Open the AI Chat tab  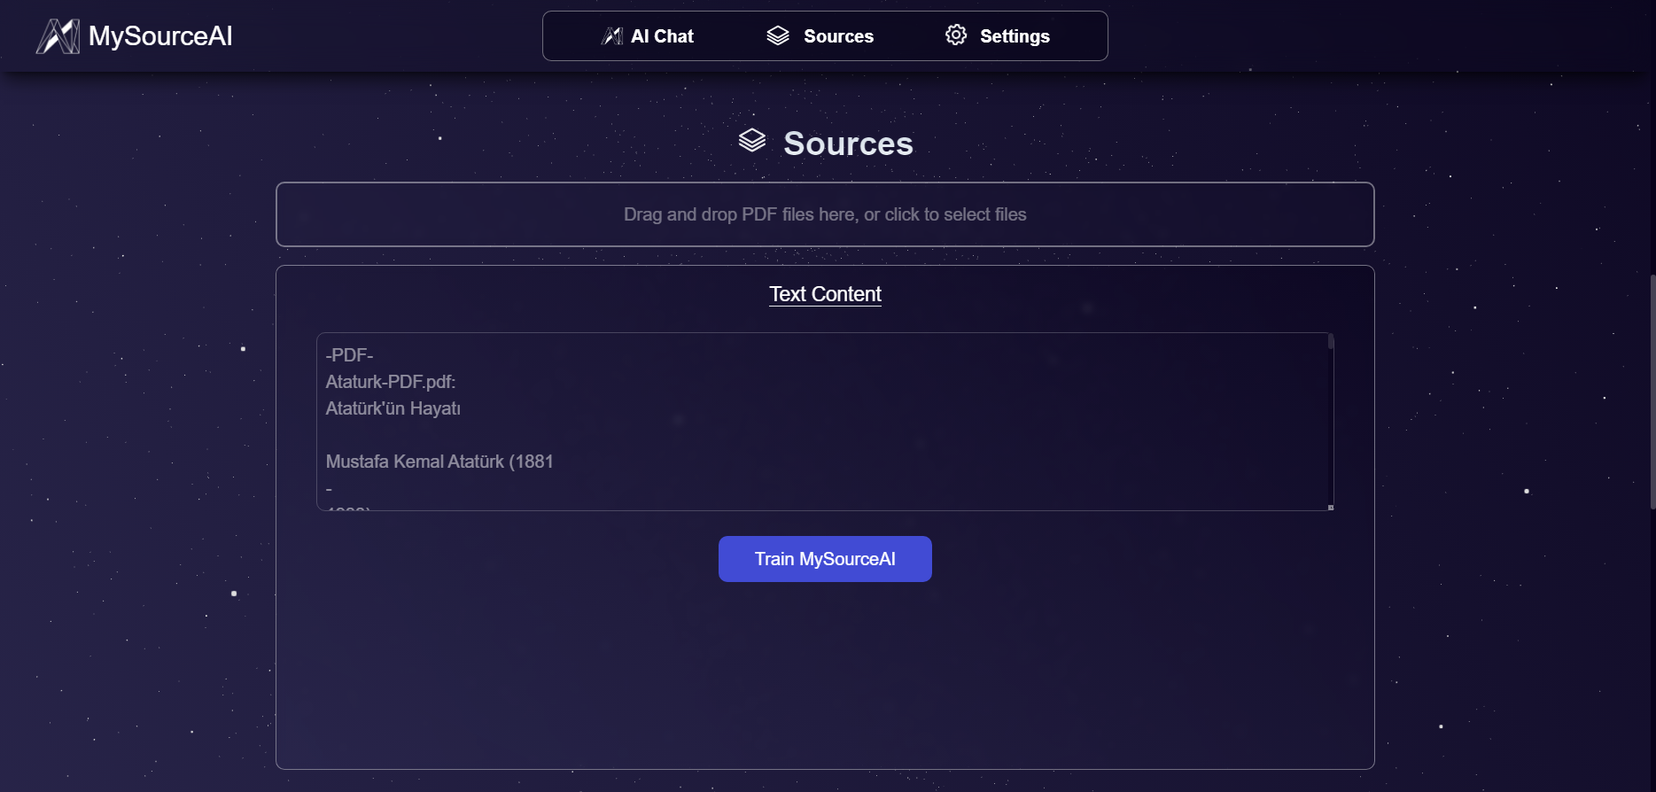pos(648,36)
